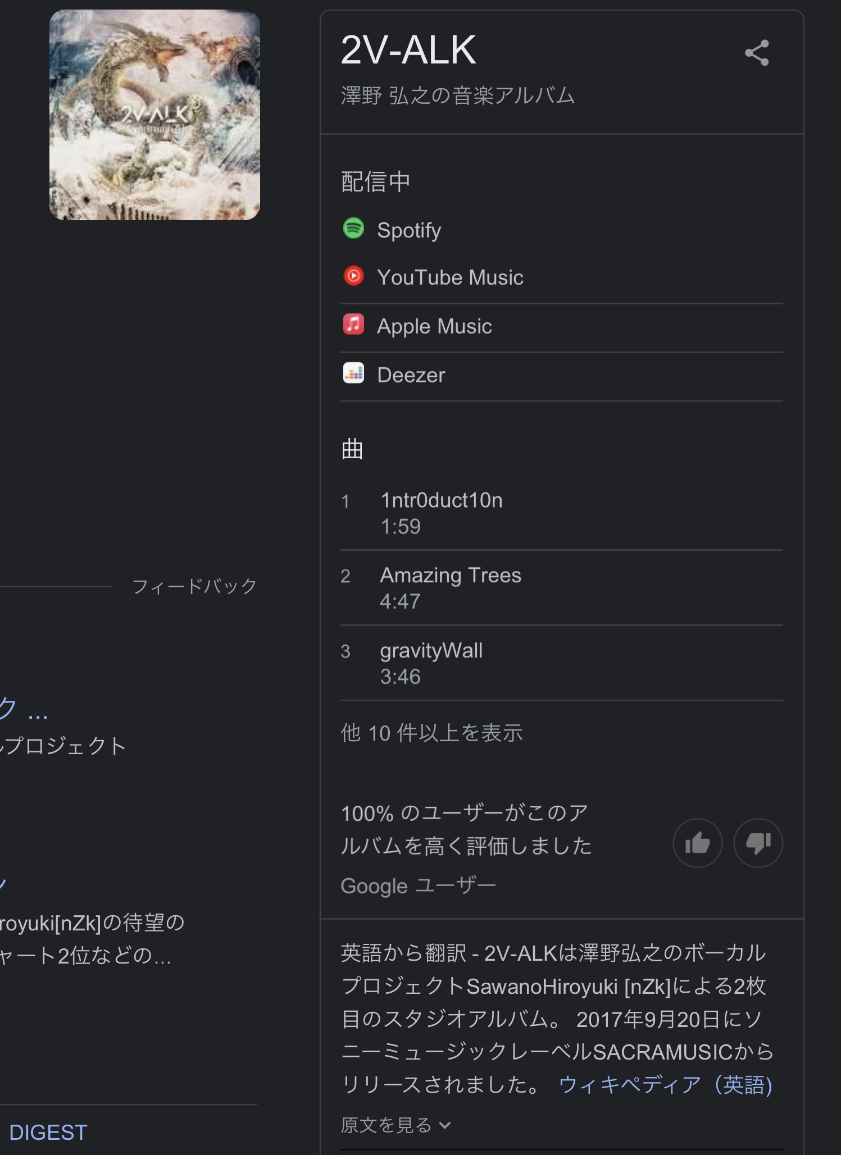
Task: Select the song gravityWall
Action: tap(431, 651)
